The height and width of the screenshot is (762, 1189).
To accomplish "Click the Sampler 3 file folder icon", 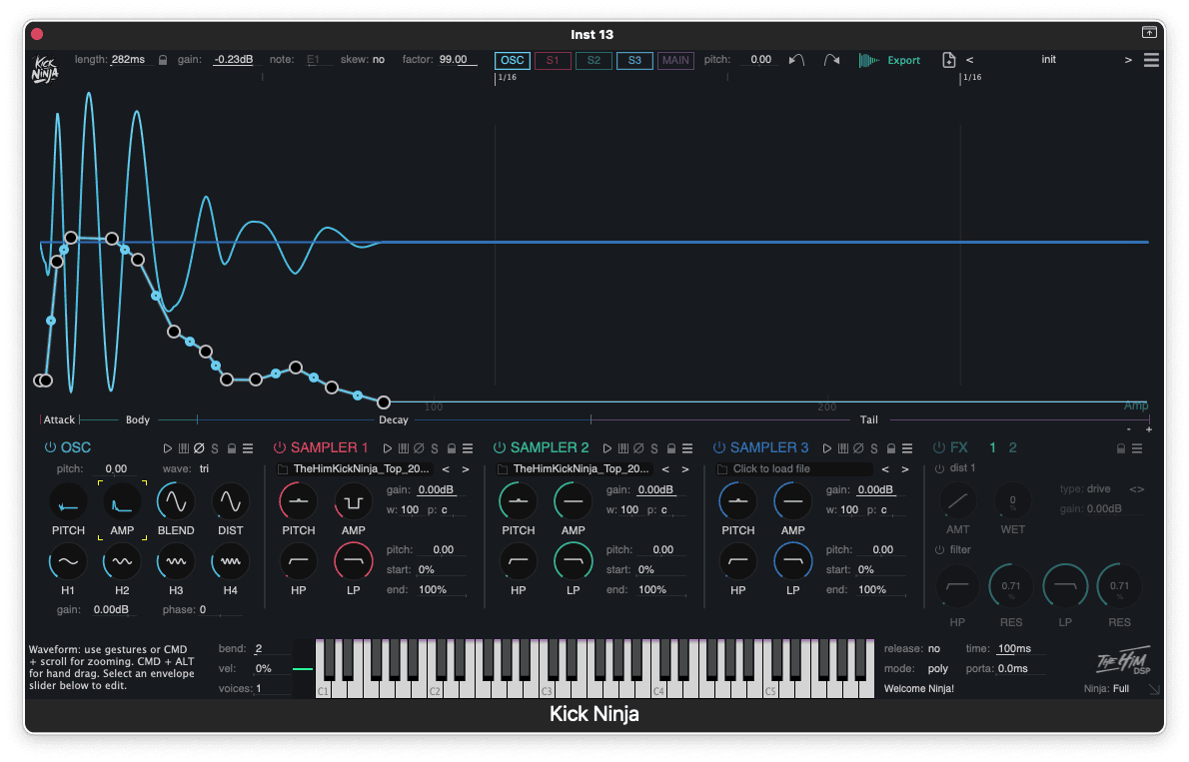I will 722,469.
